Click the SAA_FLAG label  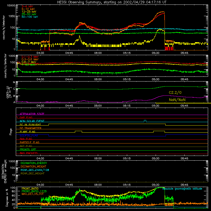[x=26, y=139]
